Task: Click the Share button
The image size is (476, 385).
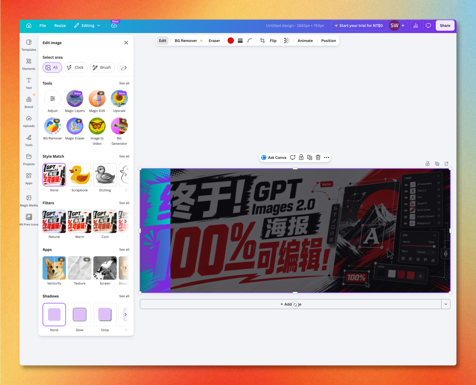Action: pos(445,26)
